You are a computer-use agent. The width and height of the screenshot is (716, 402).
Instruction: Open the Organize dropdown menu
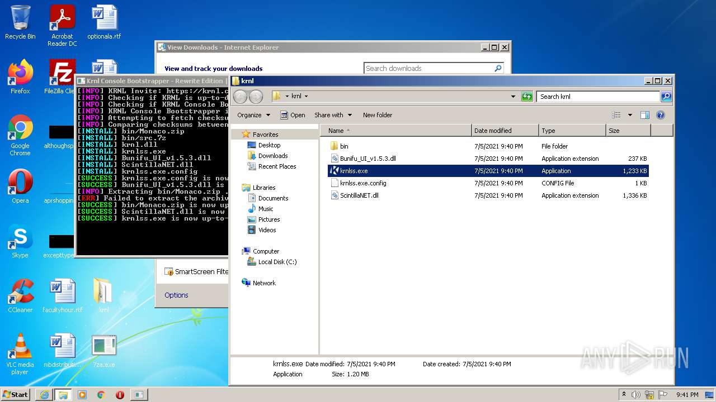click(253, 115)
